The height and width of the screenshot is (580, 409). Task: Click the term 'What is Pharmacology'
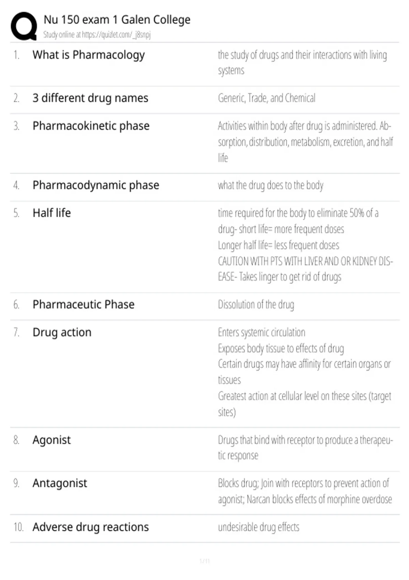click(x=89, y=55)
